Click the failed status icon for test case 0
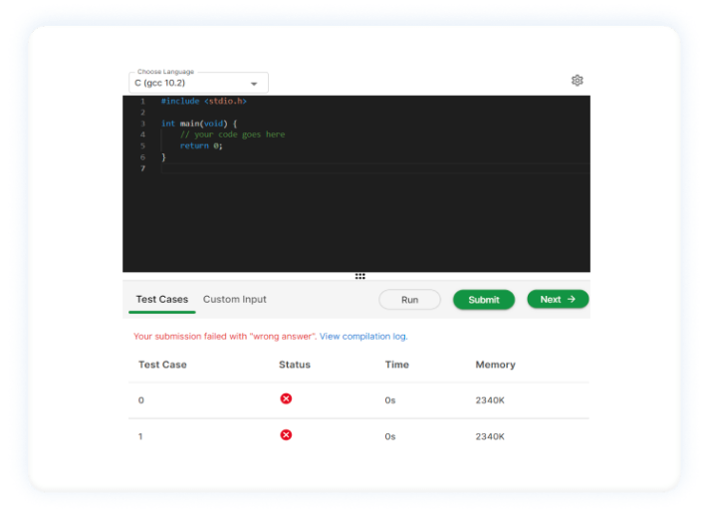The height and width of the screenshot is (511, 709). pyautogui.click(x=286, y=398)
